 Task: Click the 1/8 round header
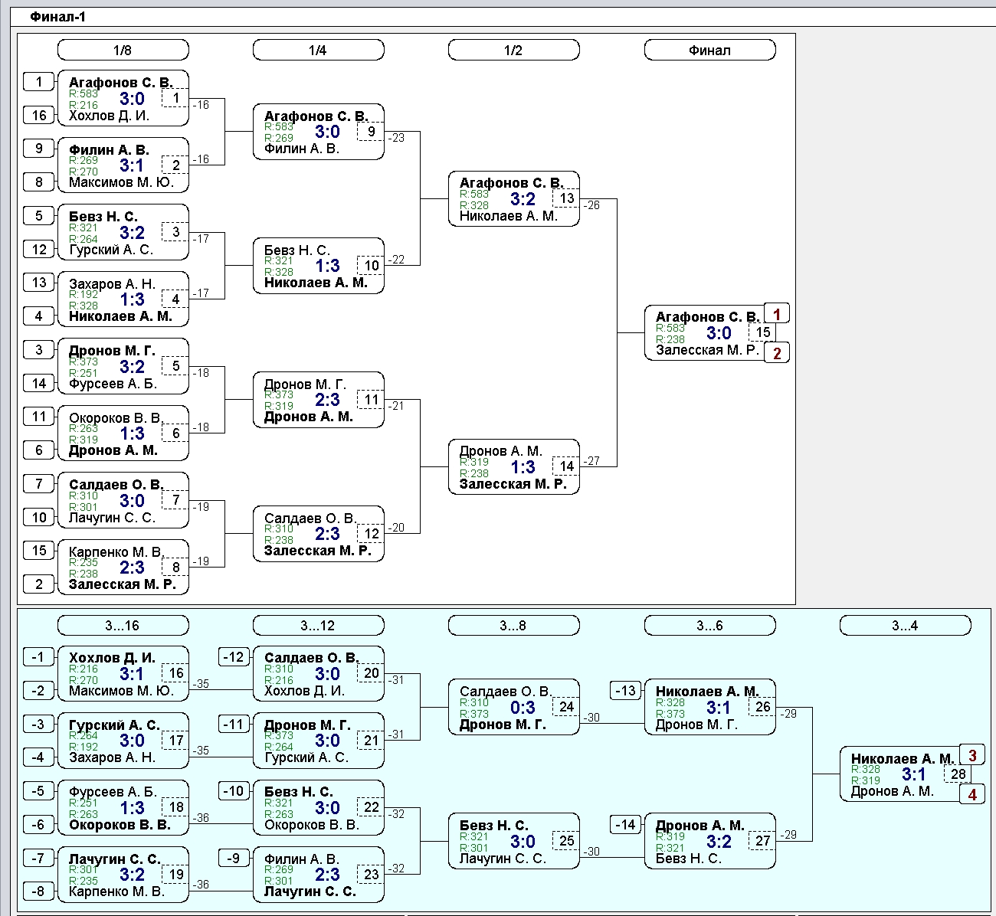pyautogui.click(x=123, y=51)
